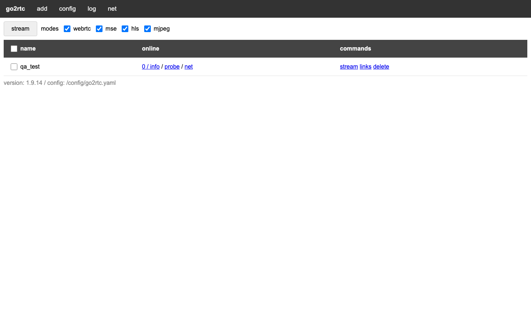Click the name column header label
The width and height of the screenshot is (531, 332).
point(28,48)
